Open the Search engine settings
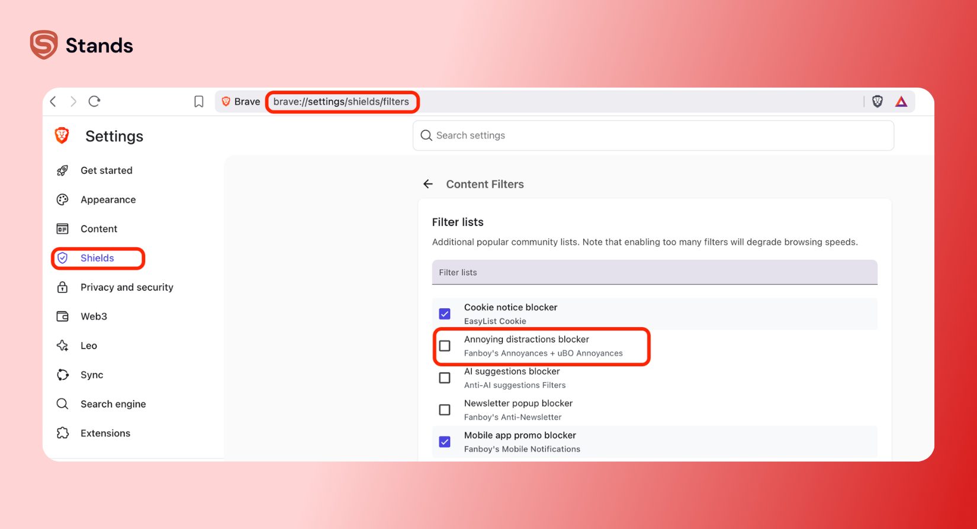The width and height of the screenshot is (977, 529). (x=113, y=404)
